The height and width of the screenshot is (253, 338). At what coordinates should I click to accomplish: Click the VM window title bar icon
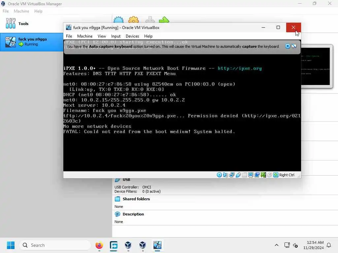(69, 28)
